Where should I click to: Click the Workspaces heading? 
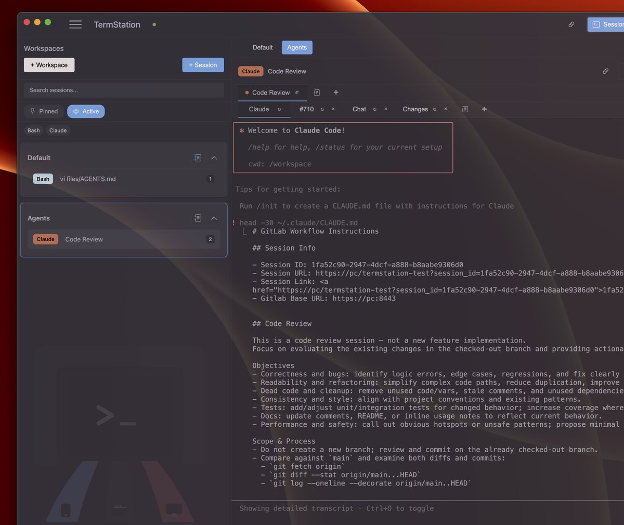click(44, 48)
